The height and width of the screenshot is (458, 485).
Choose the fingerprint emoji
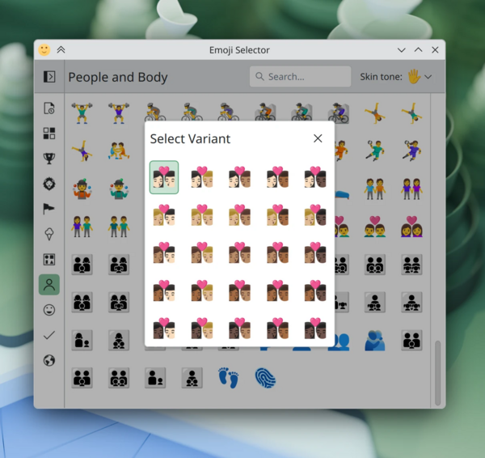pos(265,377)
